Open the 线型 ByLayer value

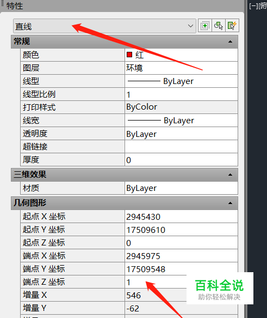tap(181, 81)
